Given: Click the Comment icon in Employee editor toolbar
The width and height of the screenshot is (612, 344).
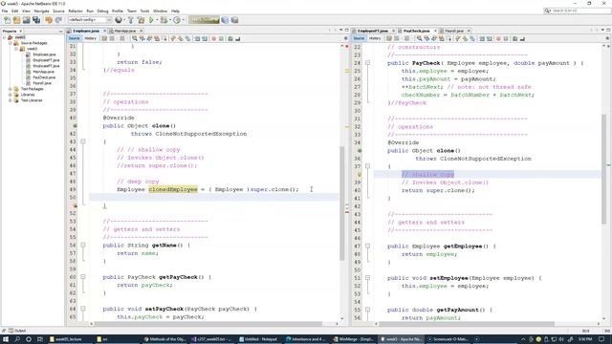Looking at the screenshot, I should pos(230,38).
